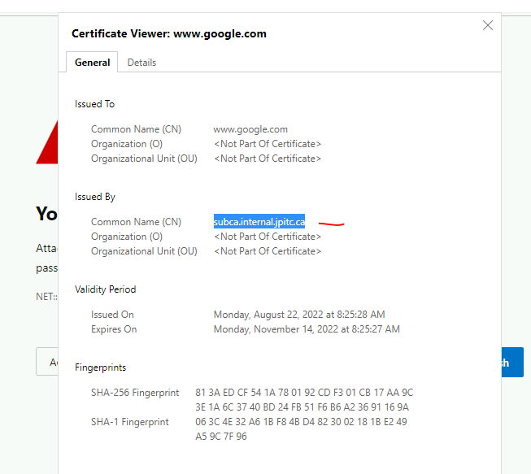Click Issued To Organization (O) value

point(268,144)
